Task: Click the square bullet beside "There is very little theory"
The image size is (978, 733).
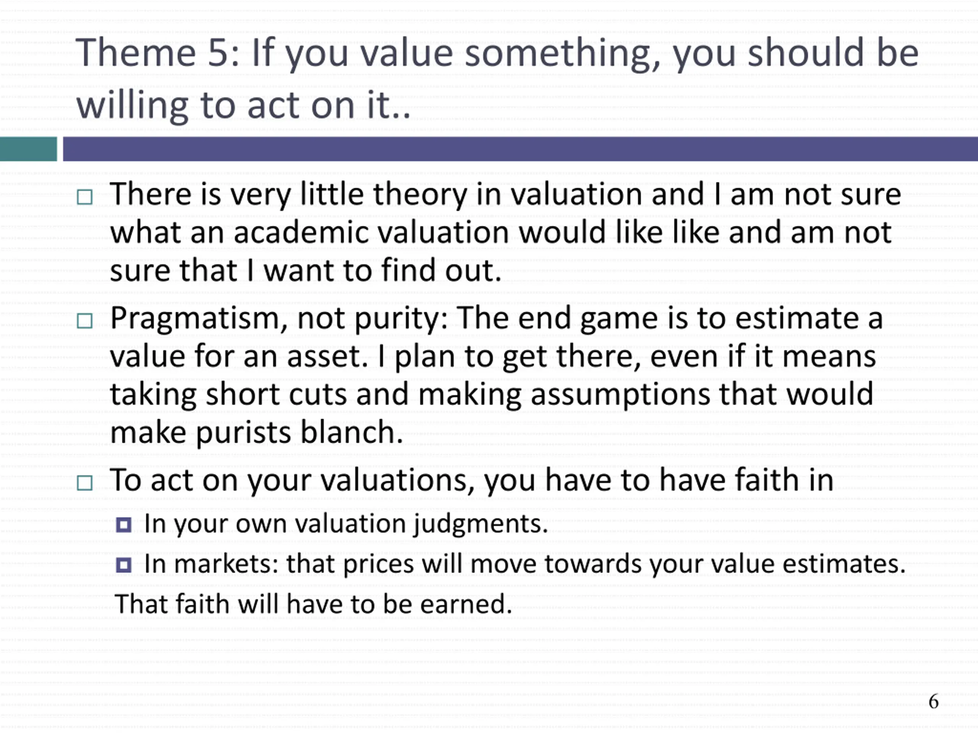Action: coord(84,197)
